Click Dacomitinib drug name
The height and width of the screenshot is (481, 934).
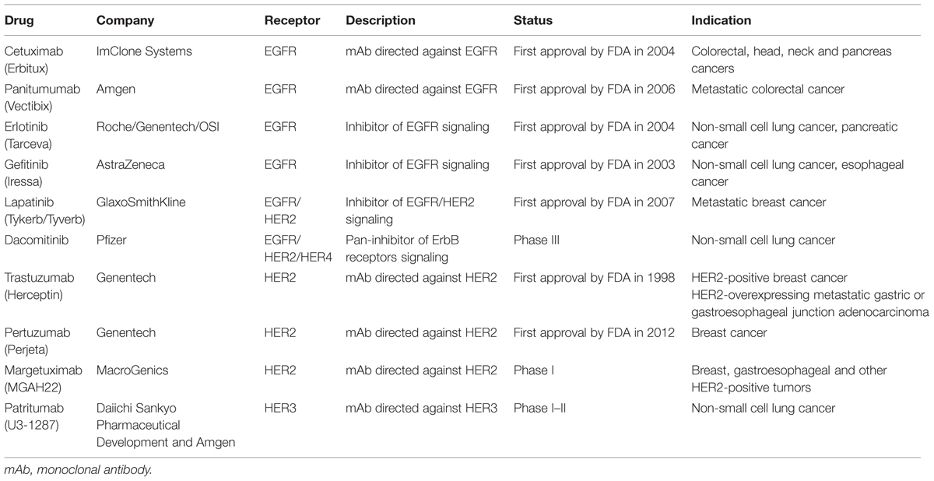pyautogui.click(x=37, y=240)
